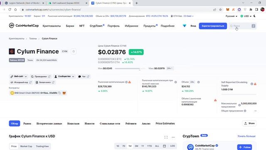The height and width of the screenshot is (150, 266).
Task: Show max supply info icon
Action: pos(239,105)
